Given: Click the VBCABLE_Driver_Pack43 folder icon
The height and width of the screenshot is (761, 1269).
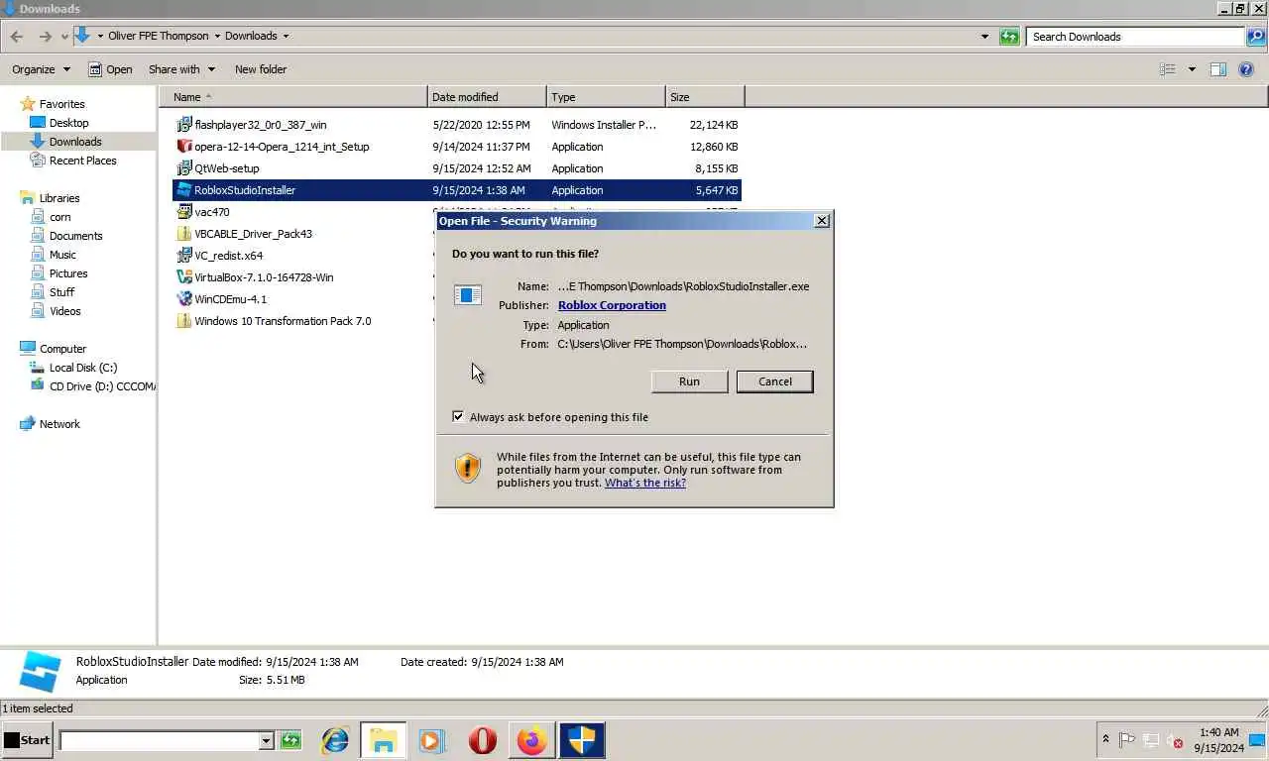Looking at the screenshot, I should click(183, 234).
